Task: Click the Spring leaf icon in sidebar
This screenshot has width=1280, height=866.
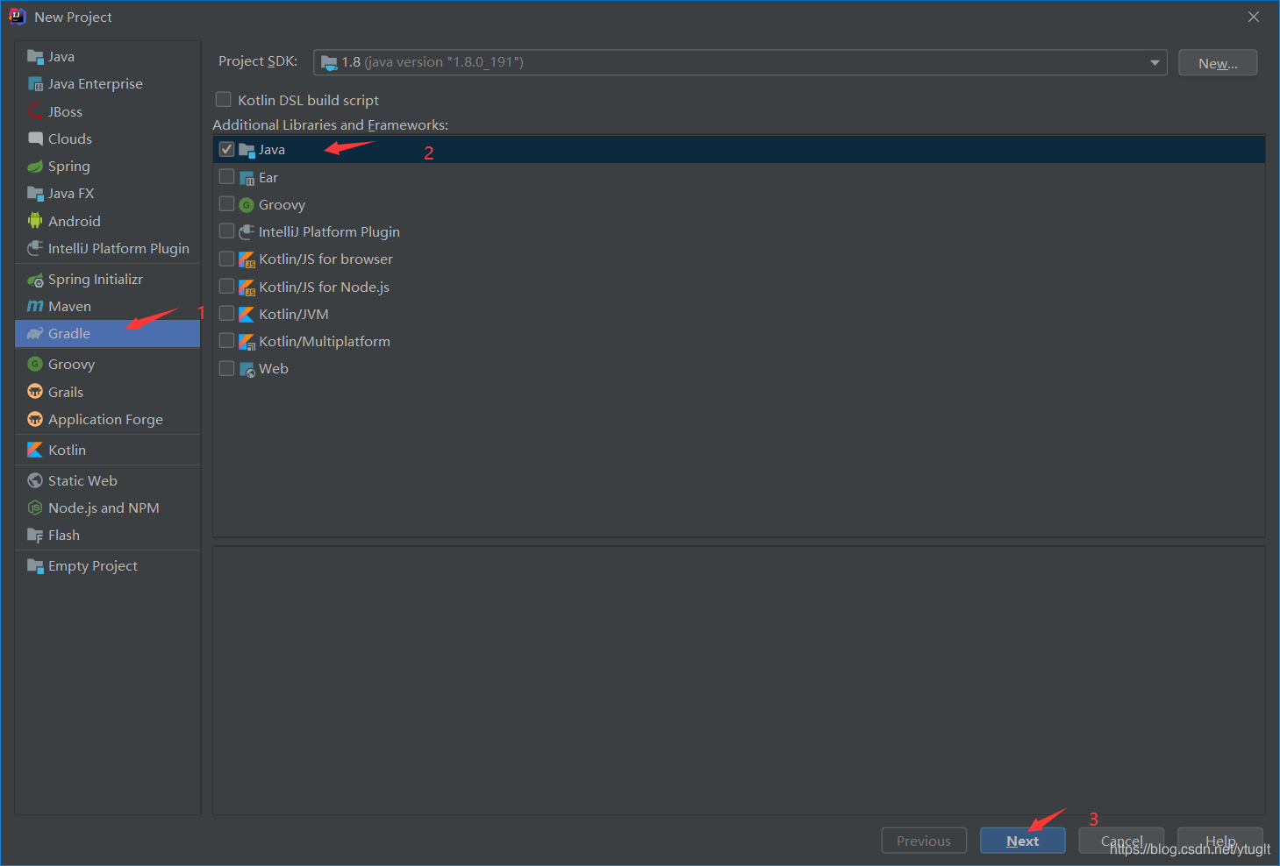Action: tap(35, 167)
